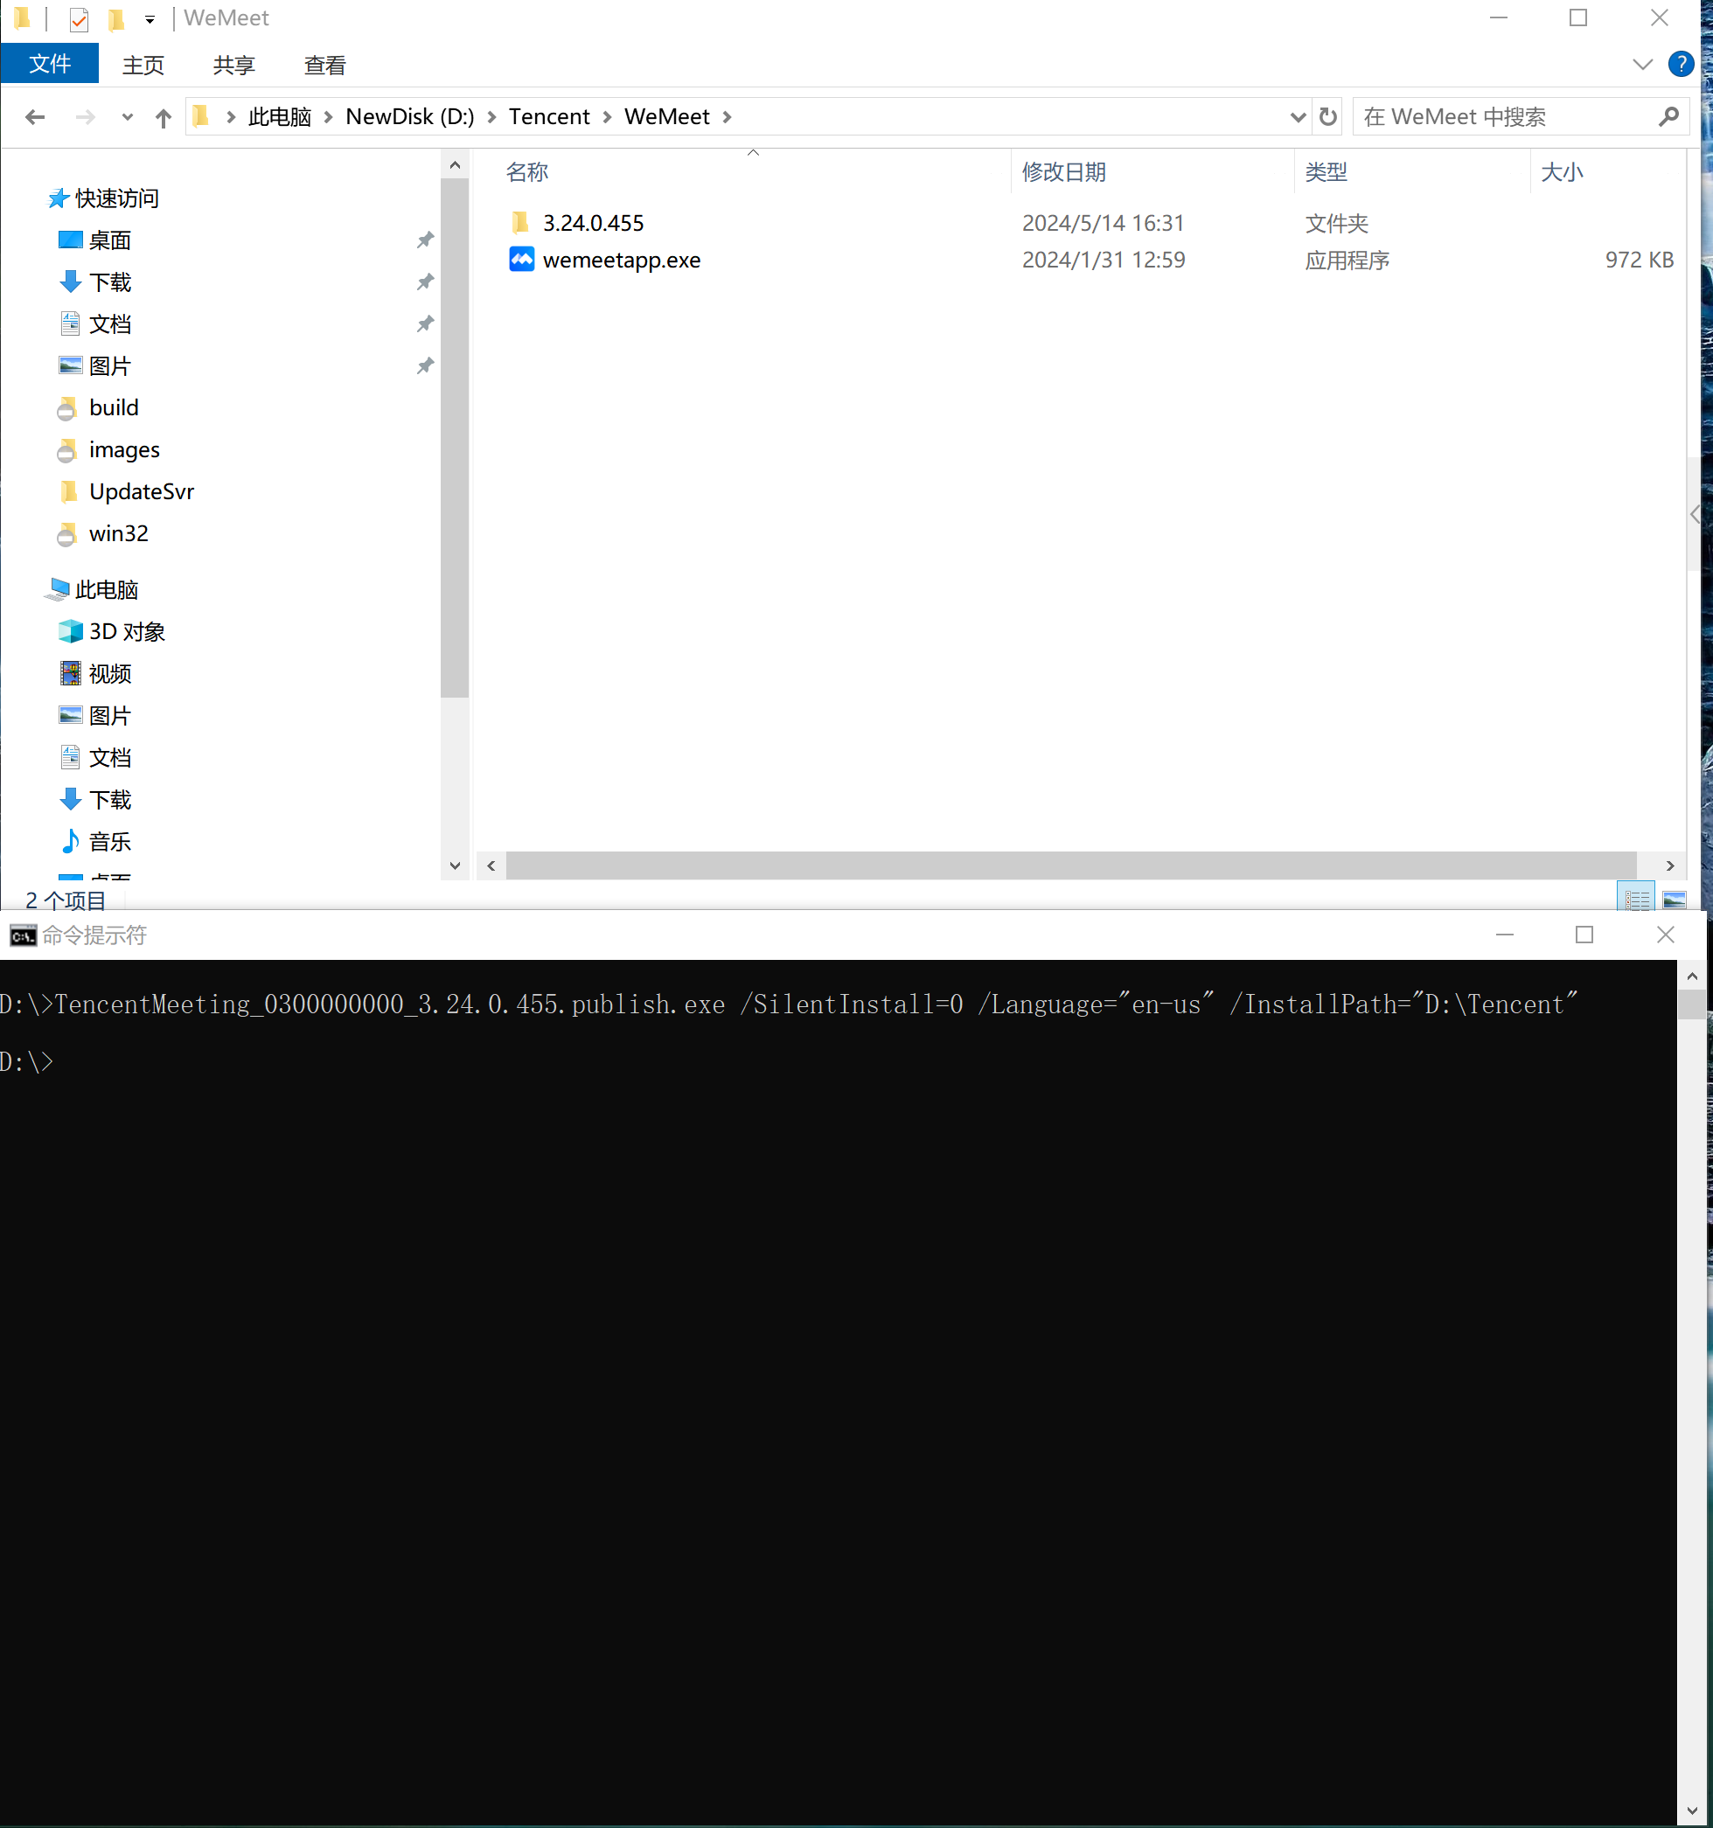Click the wemeetapp.exe application icon
This screenshot has height=1828, width=1713.
pyautogui.click(x=521, y=261)
